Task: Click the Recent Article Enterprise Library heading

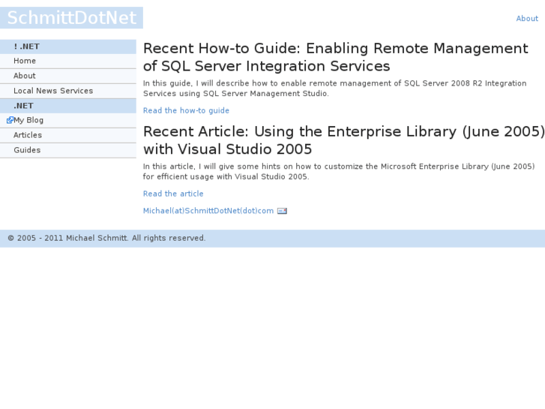Action: 343,140
